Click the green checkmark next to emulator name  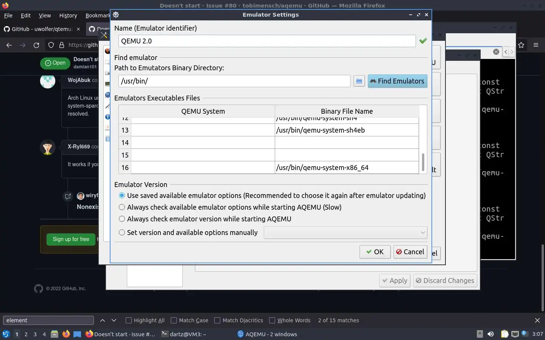pyautogui.click(x=423, y=41)
